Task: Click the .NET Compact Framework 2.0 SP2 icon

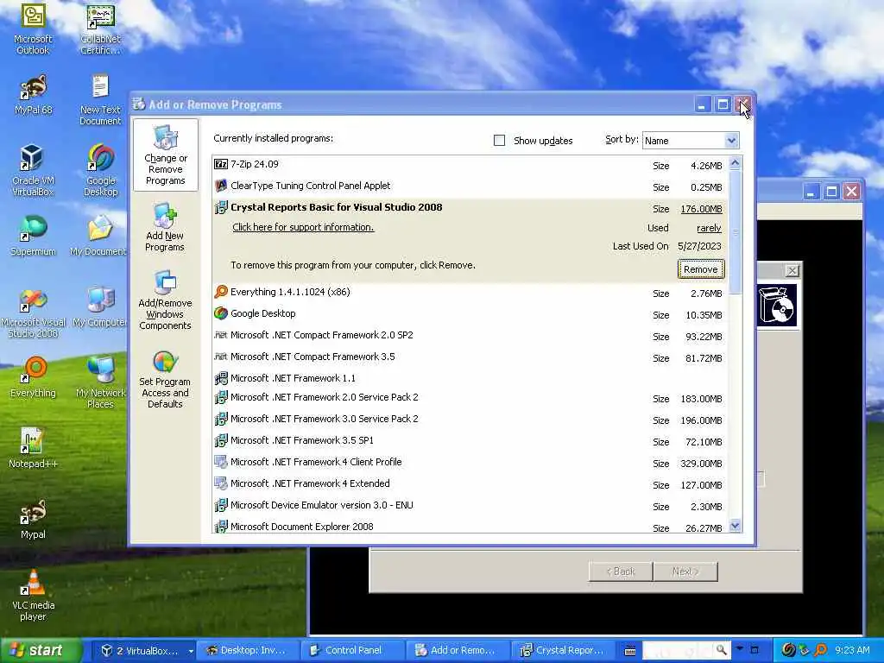Action: [221, 336]
